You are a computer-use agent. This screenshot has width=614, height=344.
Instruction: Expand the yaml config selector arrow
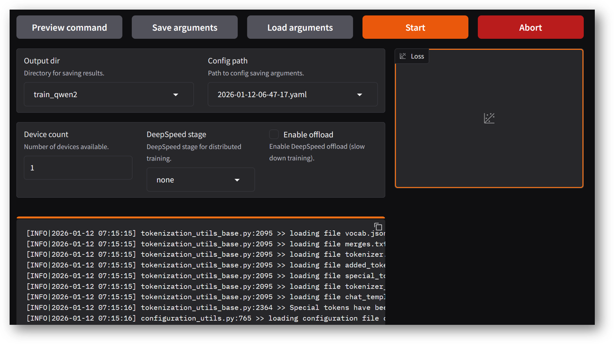click(x=360, y=94)
